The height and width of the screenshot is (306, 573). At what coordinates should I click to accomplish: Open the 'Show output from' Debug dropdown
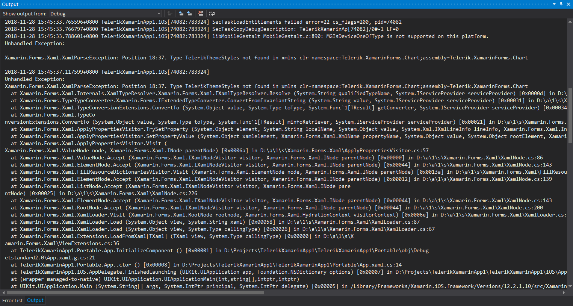click(105, 14)
